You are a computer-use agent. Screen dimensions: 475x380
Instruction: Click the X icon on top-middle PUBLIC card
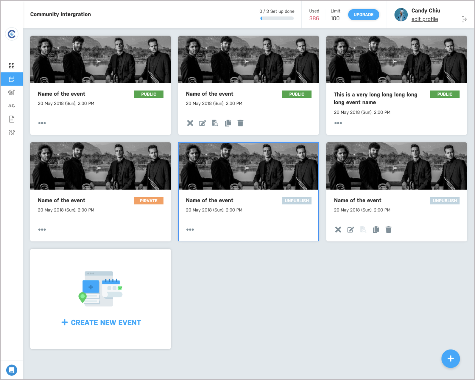[x=190, y=123]
